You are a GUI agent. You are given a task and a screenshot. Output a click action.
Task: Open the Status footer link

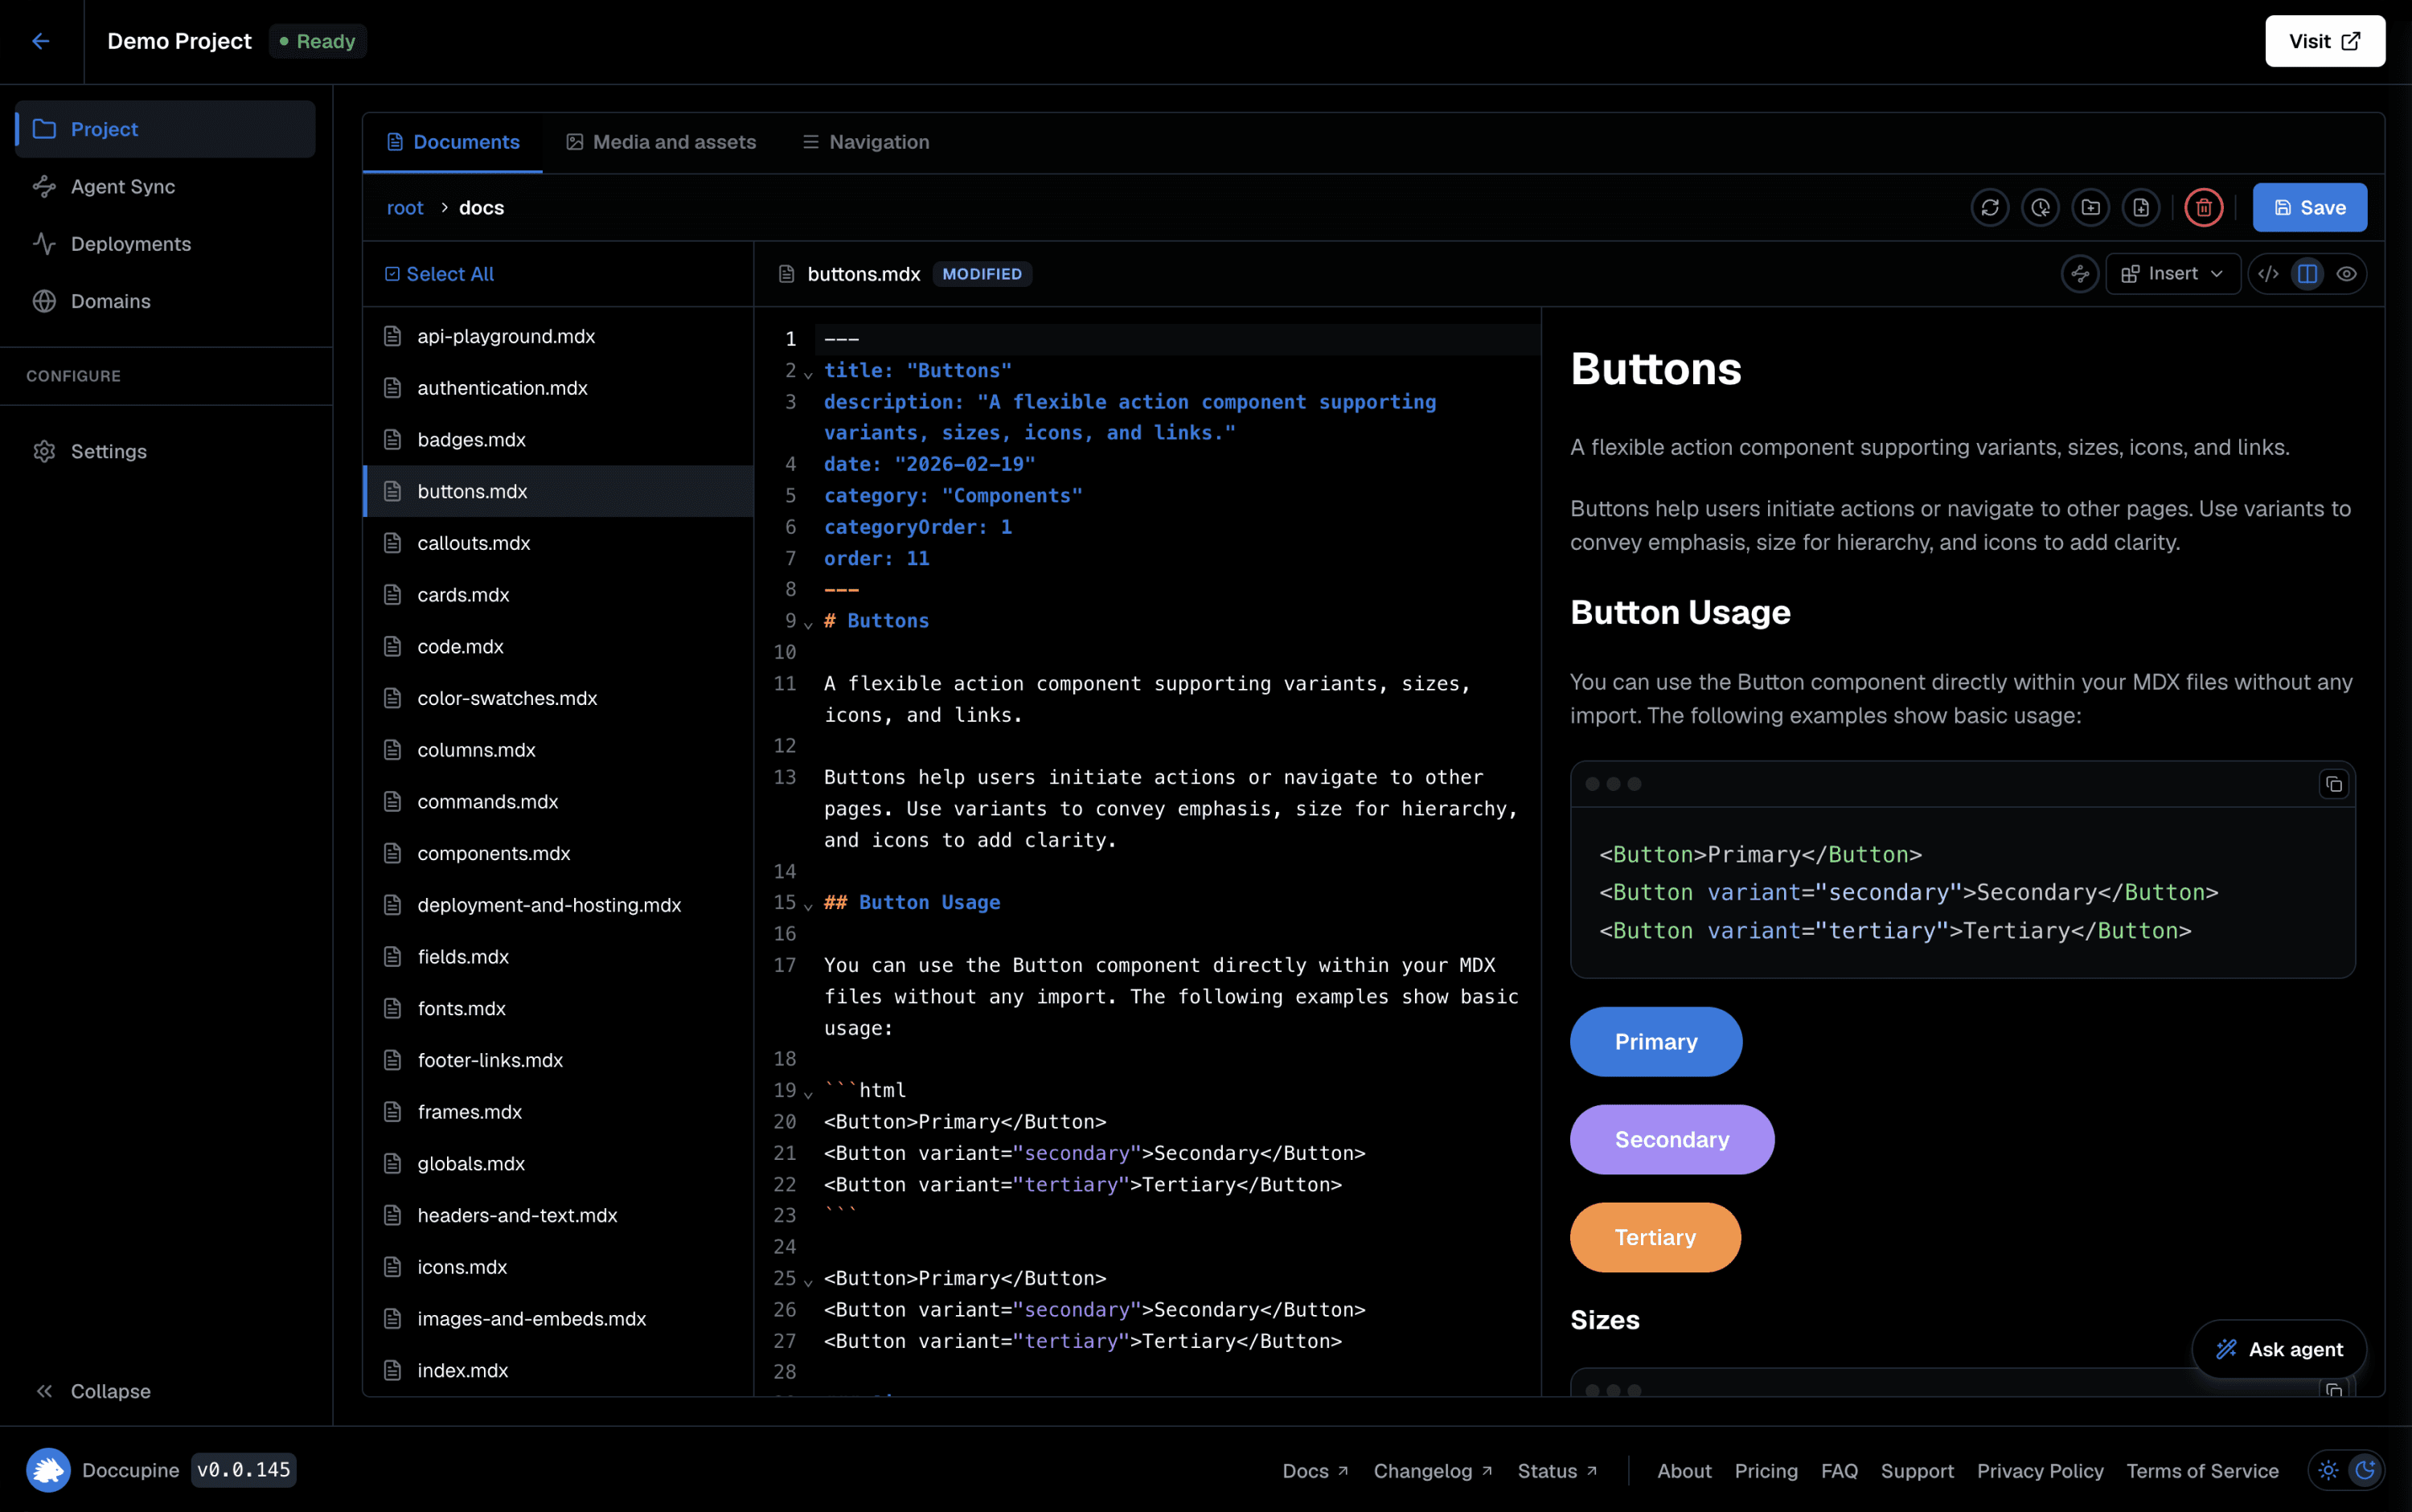click(1557, 1471)
